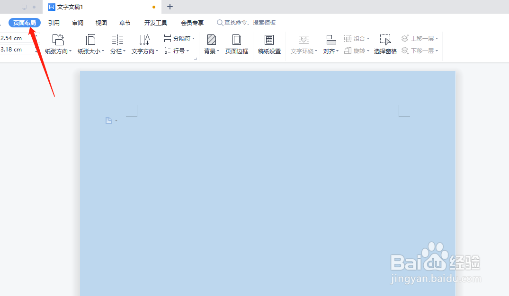Switch to the 引用 tab

54,23
